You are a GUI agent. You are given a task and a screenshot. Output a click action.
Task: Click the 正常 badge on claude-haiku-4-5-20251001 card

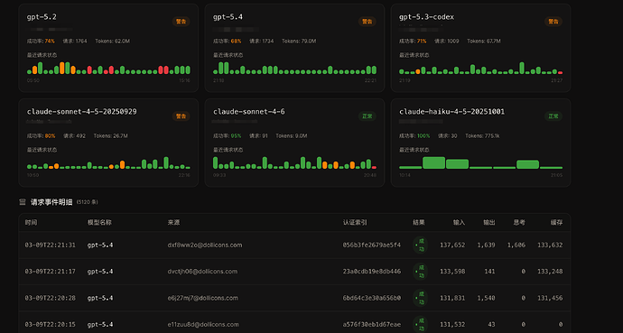tap(553, 116)
